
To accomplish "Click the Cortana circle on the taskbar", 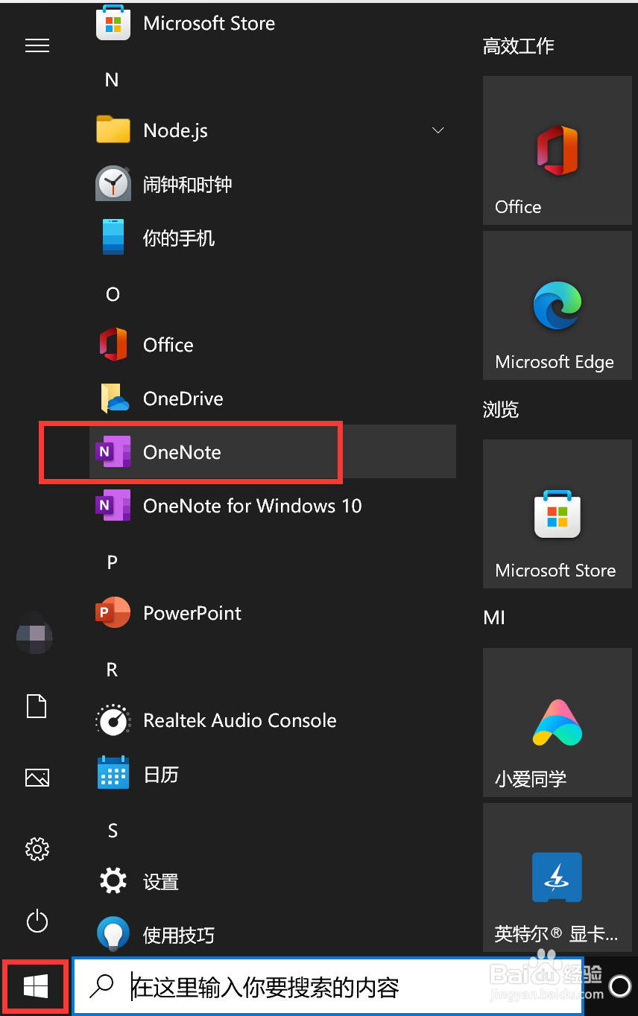I will pos(620,986).
